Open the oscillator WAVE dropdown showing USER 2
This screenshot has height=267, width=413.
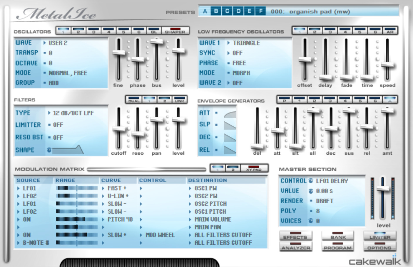click(56, 43)
